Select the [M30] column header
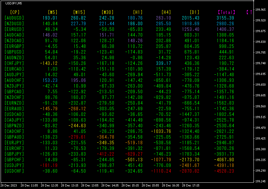Image resolution: width=268 pixels, height=189 pixels. (108, 12)
